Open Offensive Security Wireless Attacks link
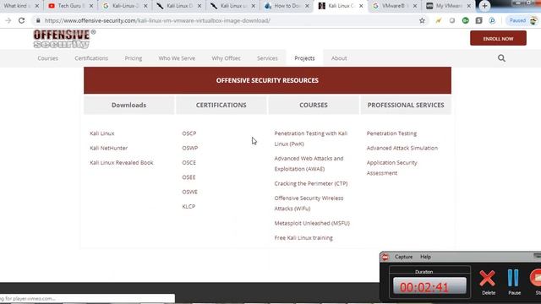Image resolution: width=541 pixels, height=304 pixels. pos(309,204)
